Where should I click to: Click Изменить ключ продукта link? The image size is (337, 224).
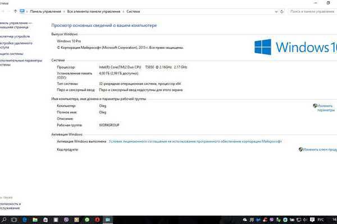tap(320, 150)
